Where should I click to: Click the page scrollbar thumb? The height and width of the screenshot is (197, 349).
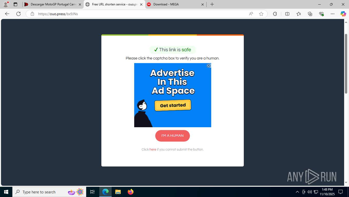tap(346, 63)
